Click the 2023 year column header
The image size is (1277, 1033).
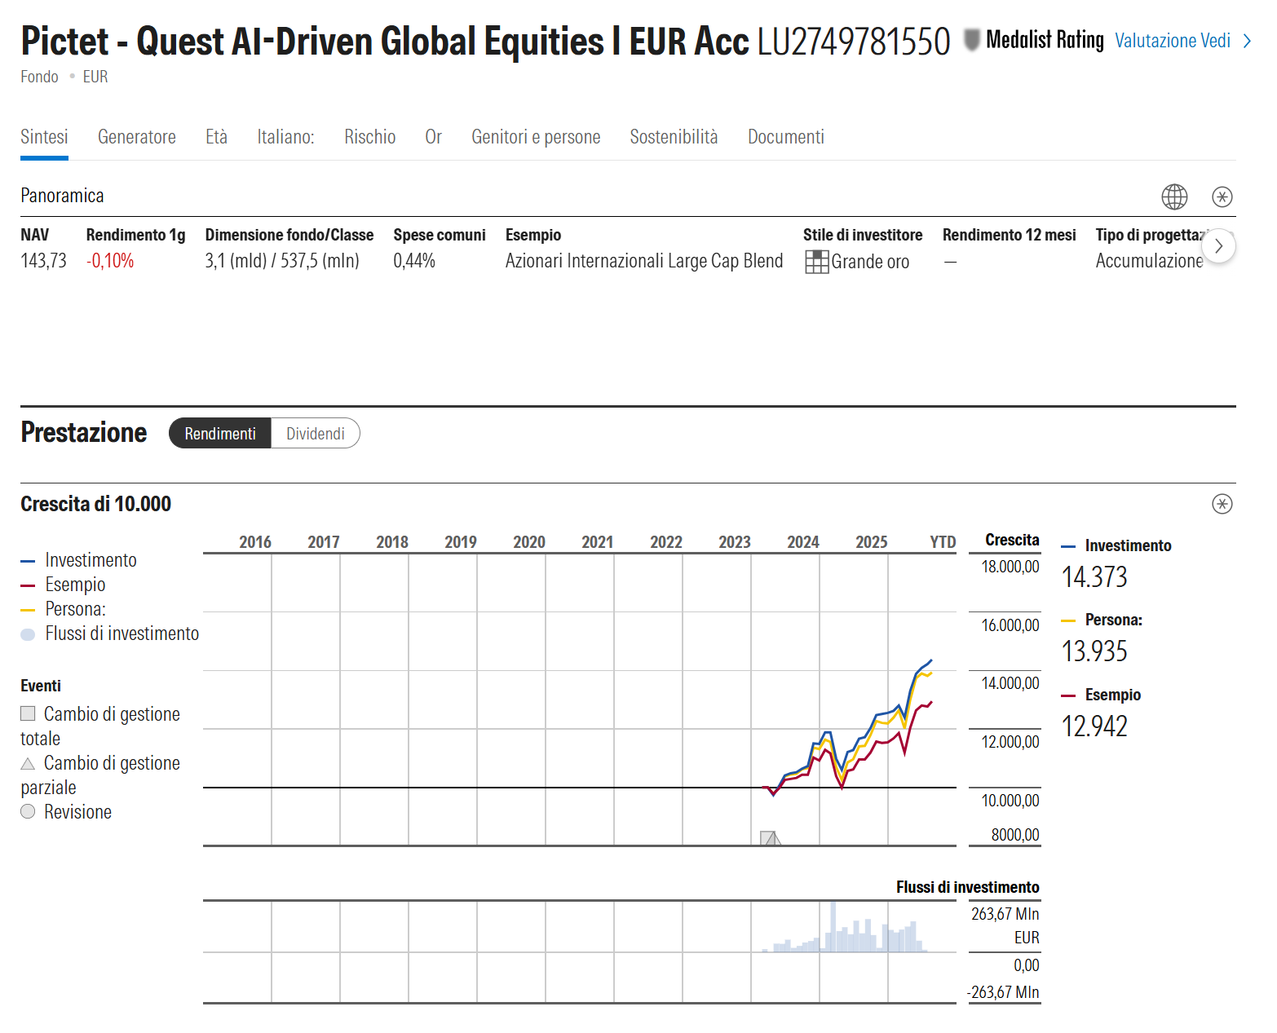click(x=735, y=542)
